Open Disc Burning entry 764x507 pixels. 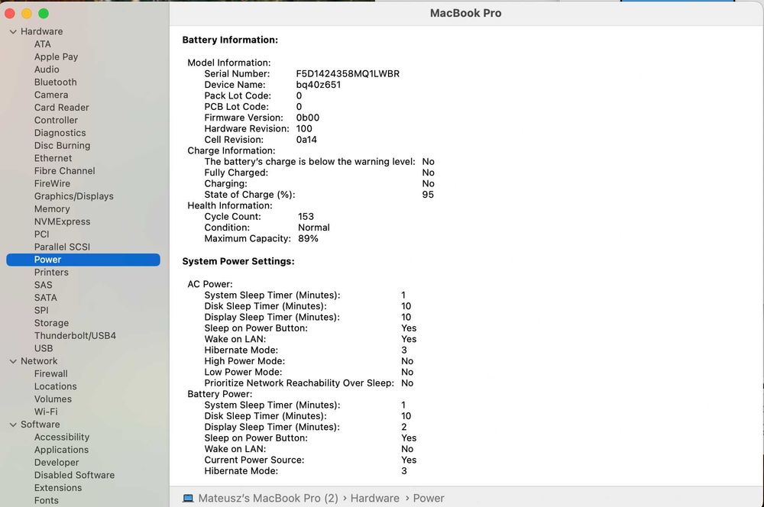click(x=63, y=146)
